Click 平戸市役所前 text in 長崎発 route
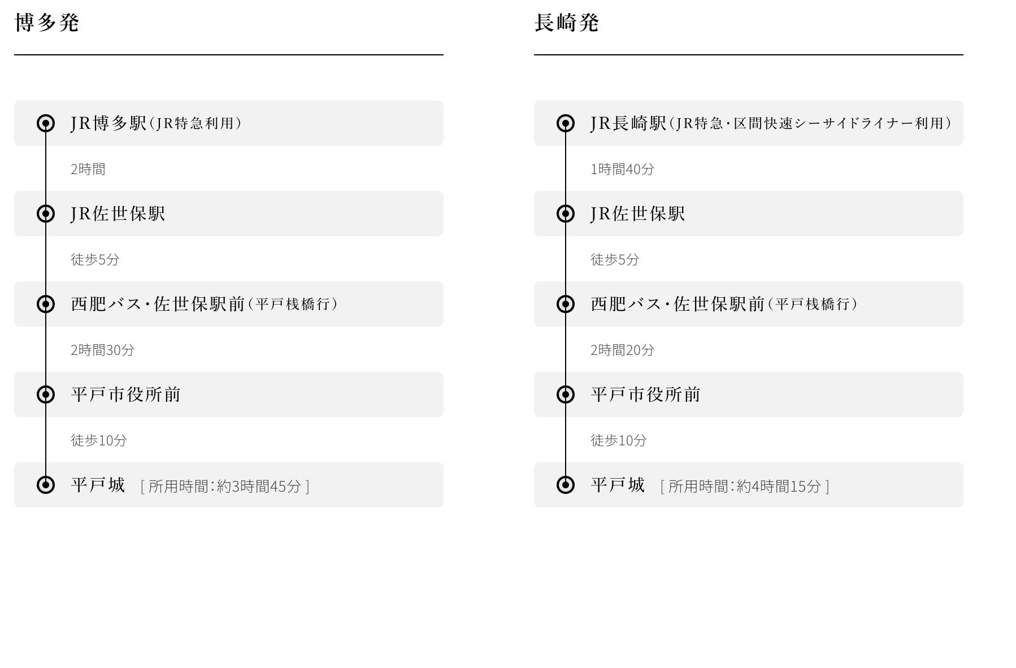The height and width of the screenshot is (668, 1016). tap(645, 394)
